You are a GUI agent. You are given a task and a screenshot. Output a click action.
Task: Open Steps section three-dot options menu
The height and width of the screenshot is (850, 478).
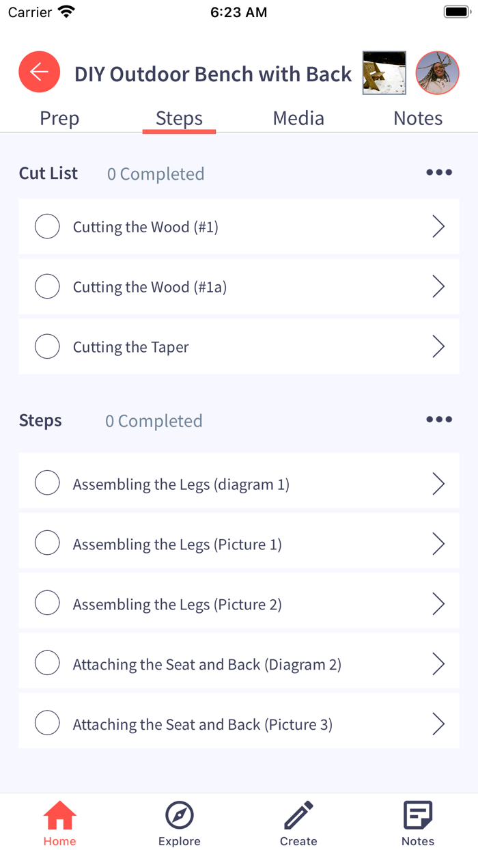tap(438, 420)
